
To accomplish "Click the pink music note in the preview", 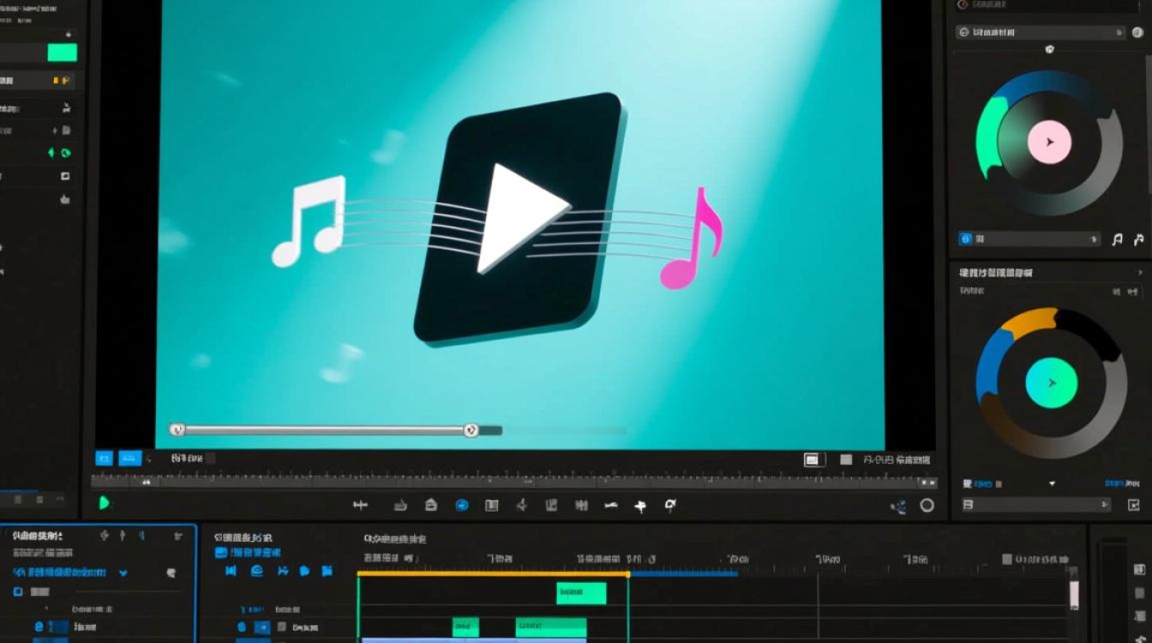I will tap(692, 239).
